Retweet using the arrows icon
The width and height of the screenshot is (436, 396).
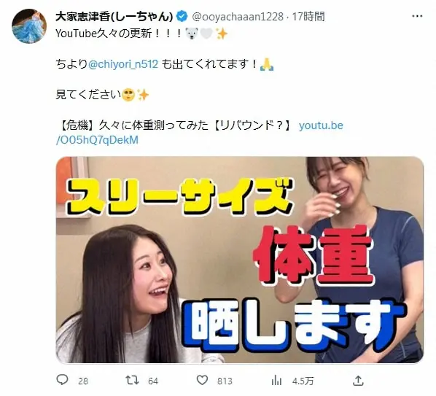coord(132,380)
